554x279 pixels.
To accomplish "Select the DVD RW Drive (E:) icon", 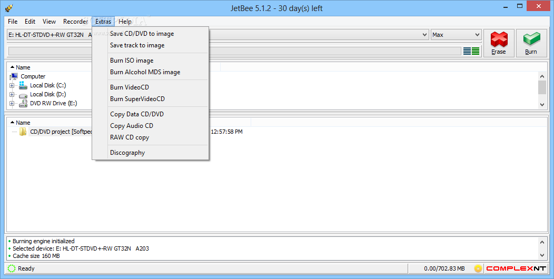I will (23, 103).
